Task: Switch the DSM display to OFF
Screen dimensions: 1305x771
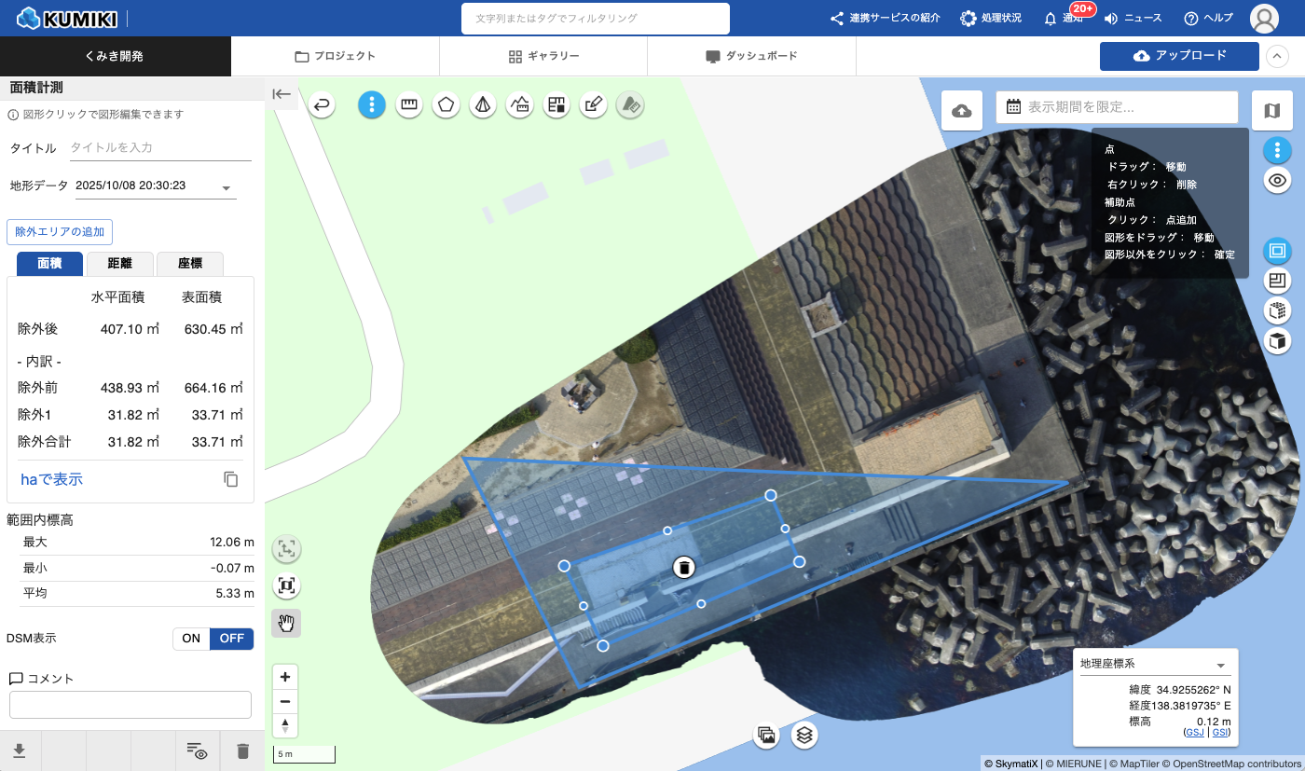Action: (x=231, y=639)
